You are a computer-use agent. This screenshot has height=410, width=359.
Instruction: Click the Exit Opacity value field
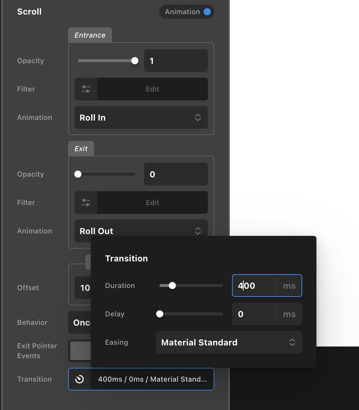pyautogui.click(x=176, y=174)
